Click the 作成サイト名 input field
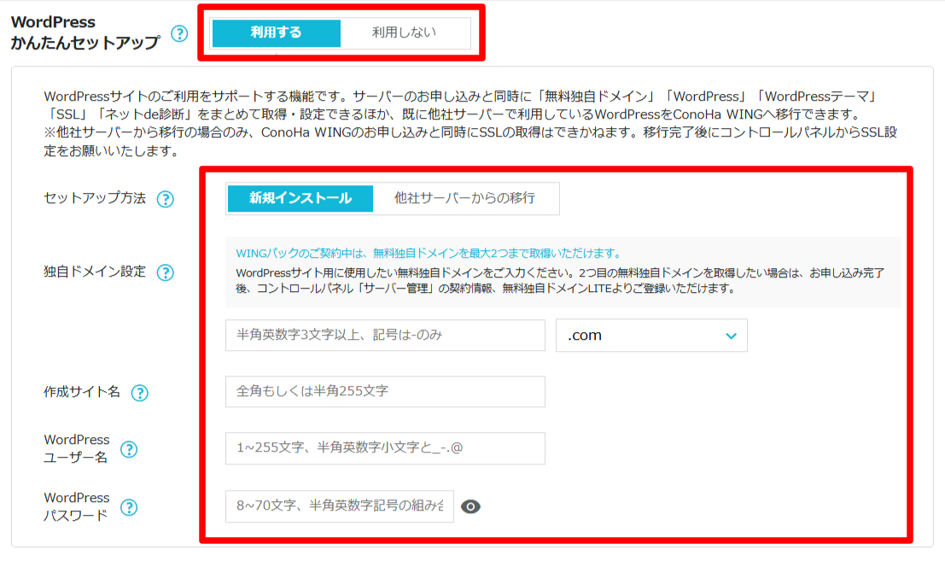 [x=385, y=392]
